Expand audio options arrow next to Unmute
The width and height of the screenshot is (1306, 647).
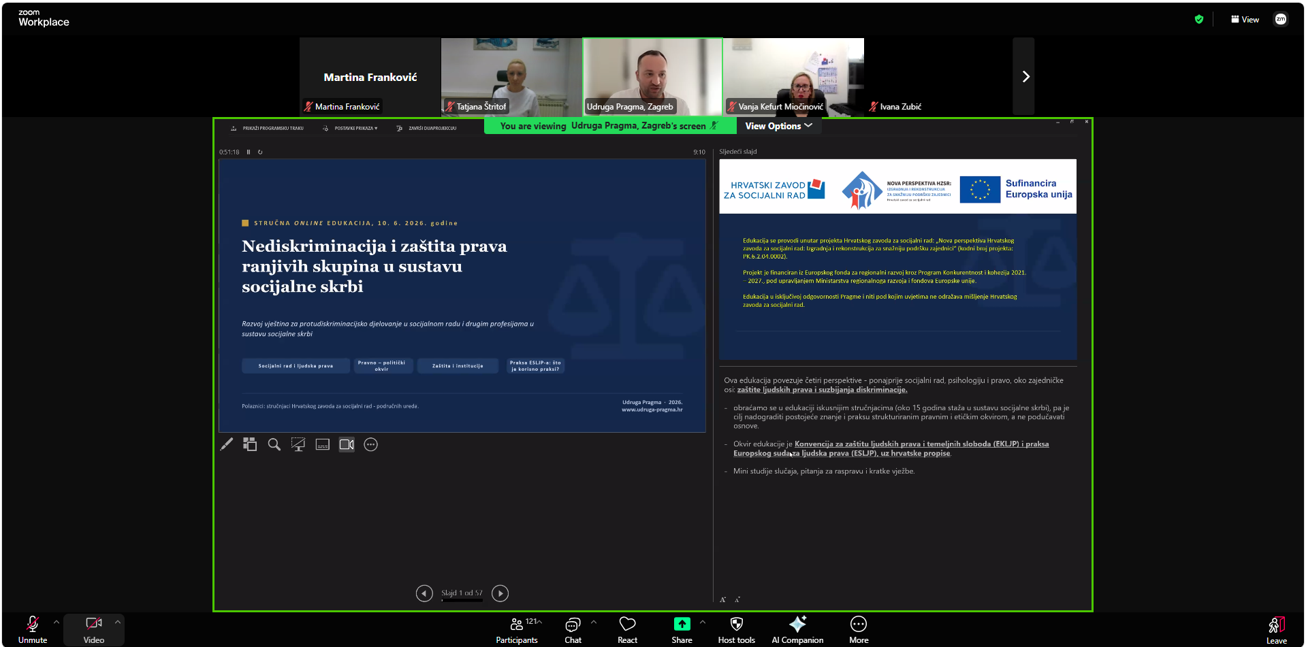pos(57,622)
